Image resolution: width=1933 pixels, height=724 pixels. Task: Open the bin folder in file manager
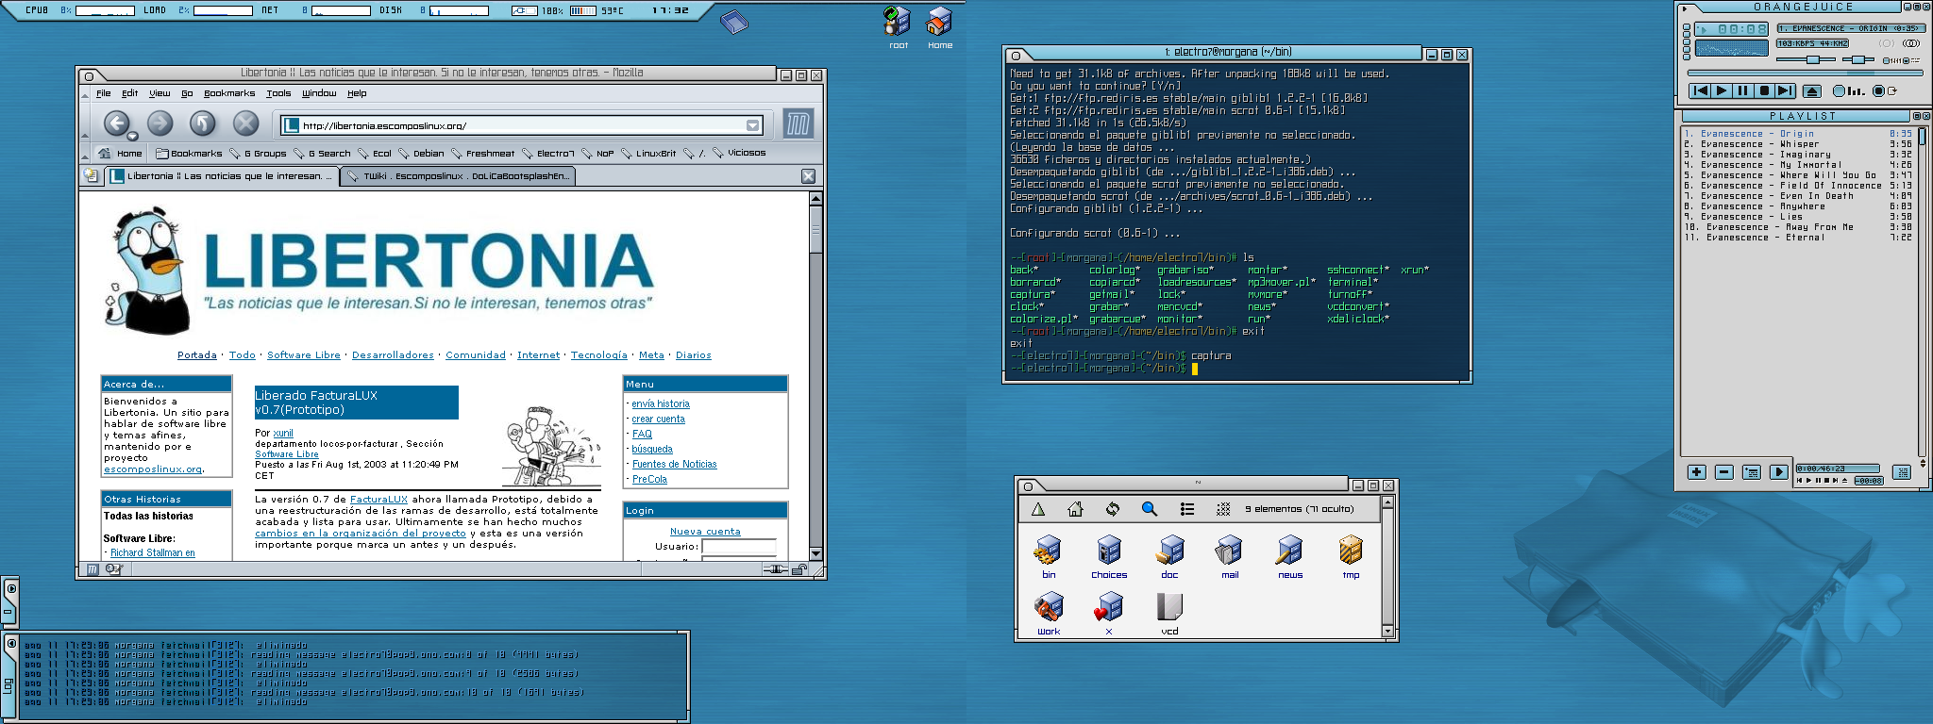[1049, 557]
